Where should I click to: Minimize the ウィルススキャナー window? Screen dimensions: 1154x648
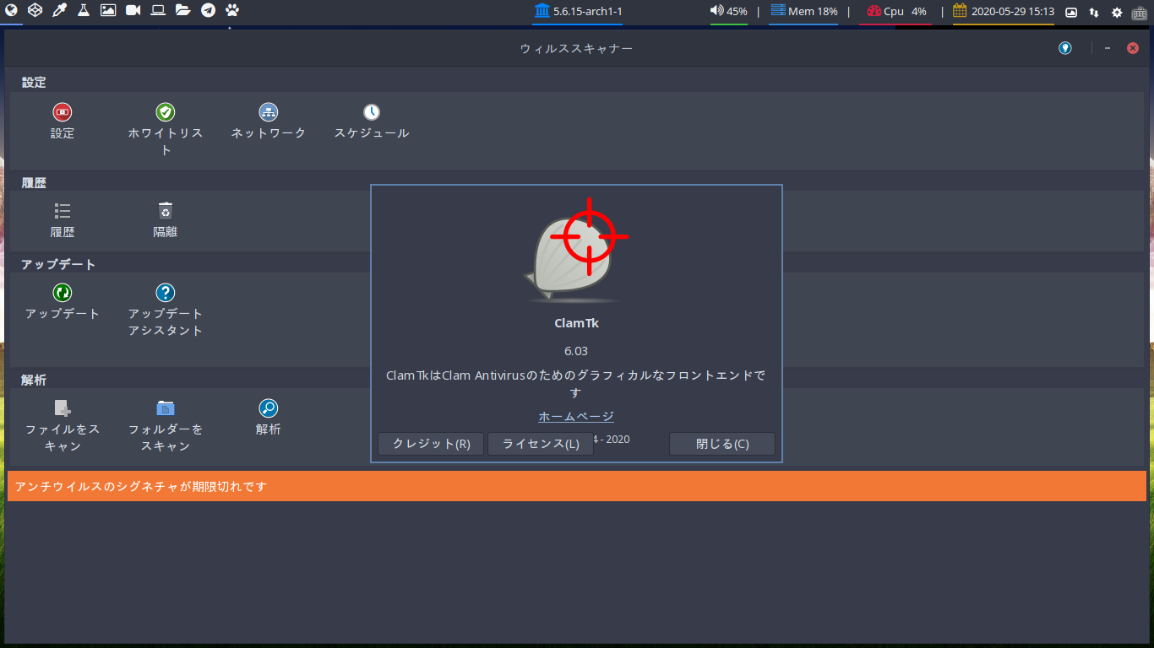pos(1108,48)
